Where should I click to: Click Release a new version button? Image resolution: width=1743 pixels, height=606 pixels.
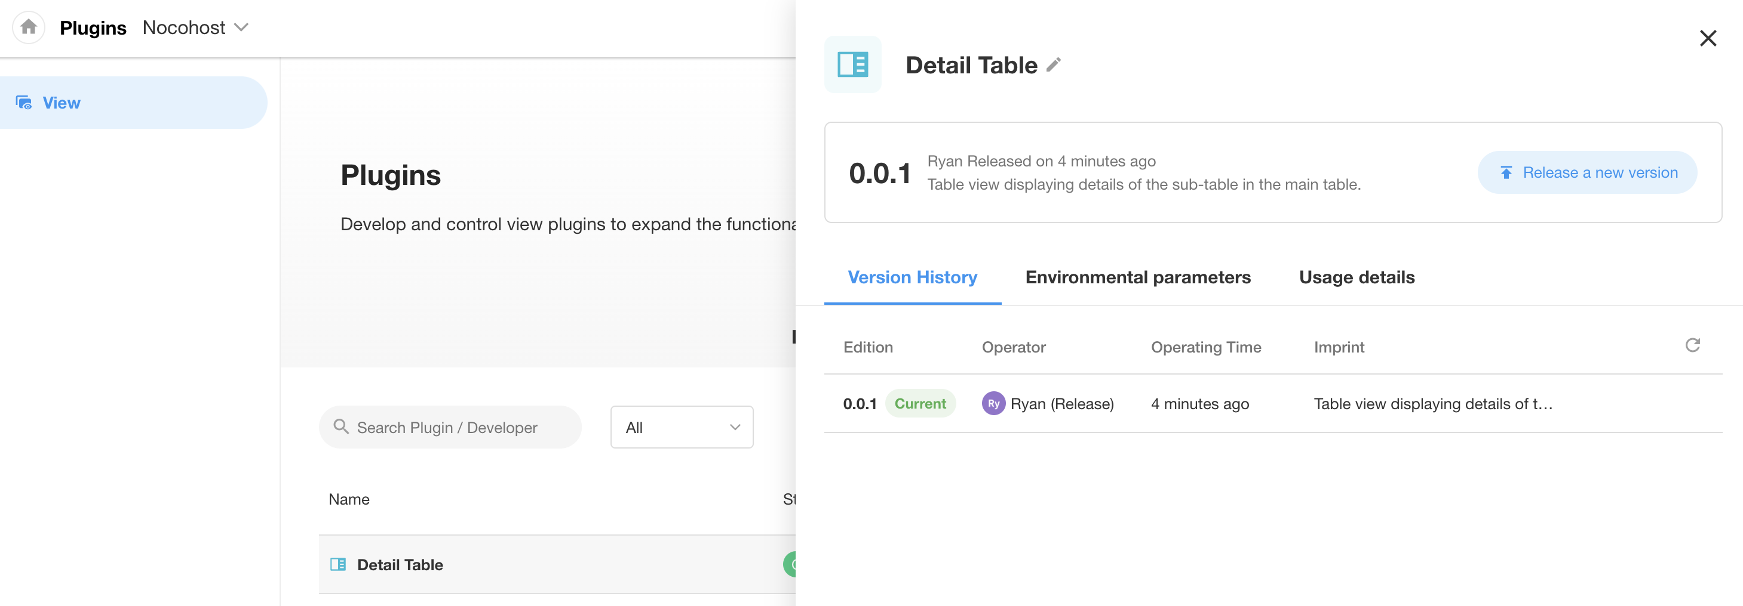tap(1587, 172)
